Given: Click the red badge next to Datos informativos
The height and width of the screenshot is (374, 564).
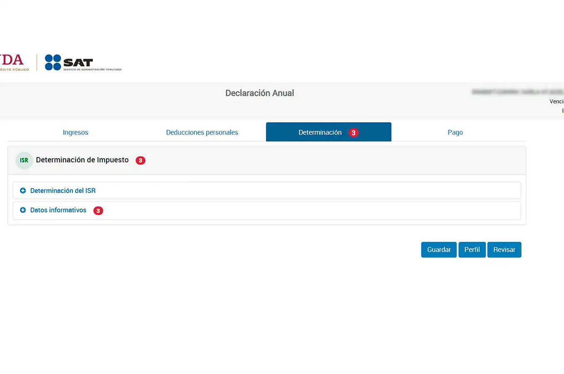Looking at the screenshot, I should coord(98,211).
